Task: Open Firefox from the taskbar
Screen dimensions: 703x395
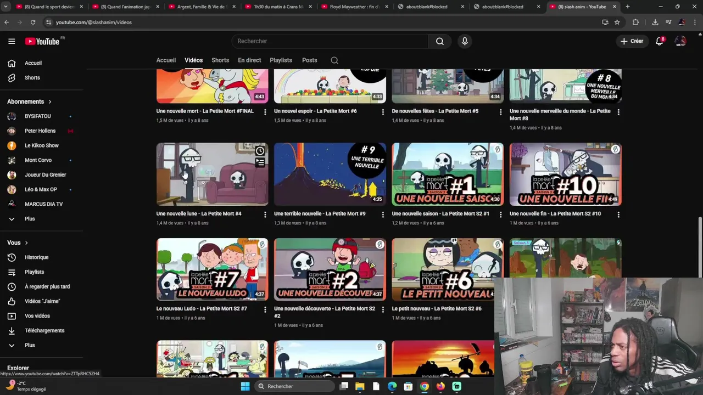Action: point(440,386)
